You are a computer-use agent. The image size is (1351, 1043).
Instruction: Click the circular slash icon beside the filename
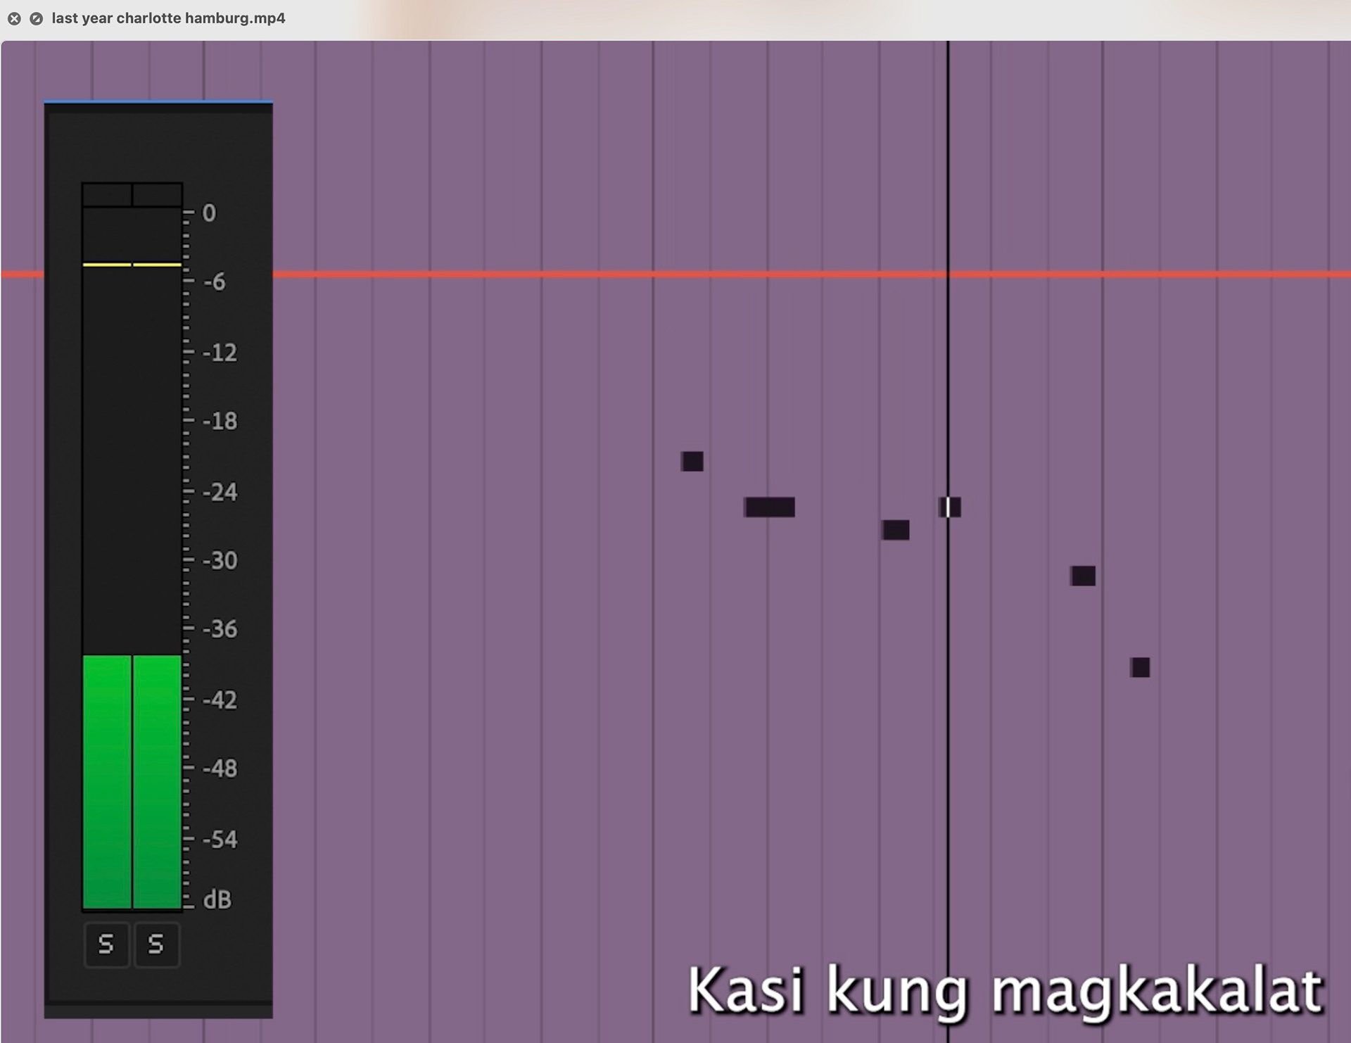[x=36, y=18]
